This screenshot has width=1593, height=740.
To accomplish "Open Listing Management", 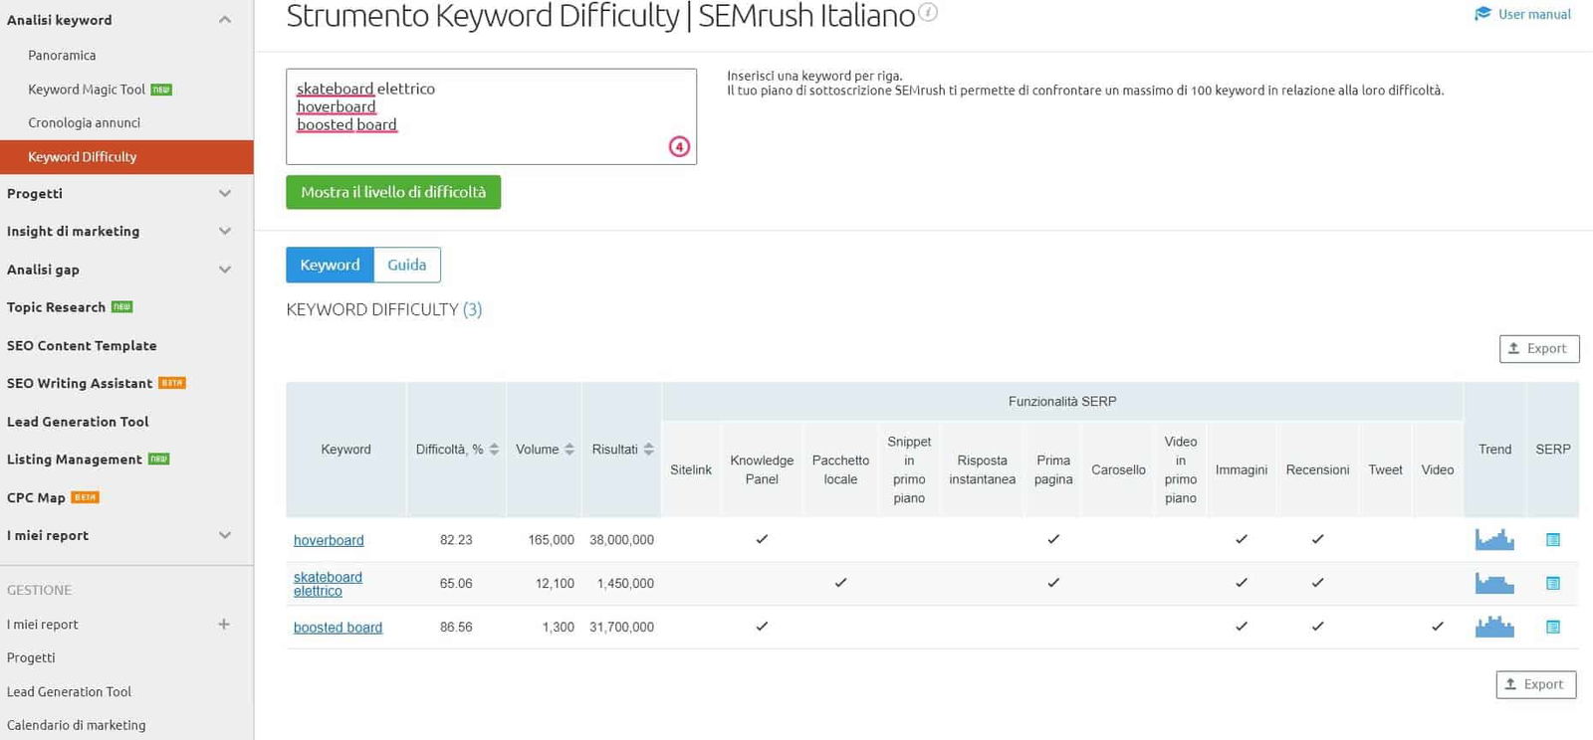I will pyautogui.click(x=75, y=460).
